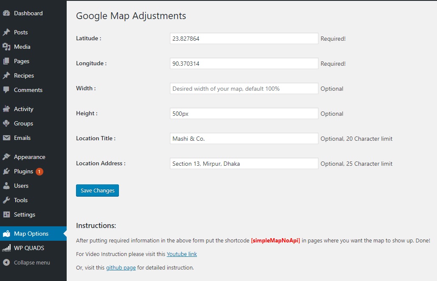The image size is (437, 281).
Task: Click the 'Optional, 20 Character limit' note
Action: click(x=356, y=139)
